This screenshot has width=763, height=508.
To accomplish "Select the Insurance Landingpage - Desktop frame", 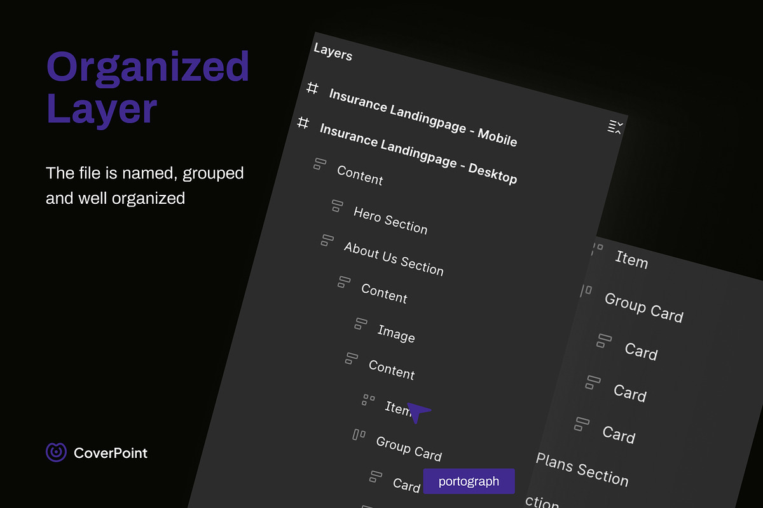I will point(418,154).
